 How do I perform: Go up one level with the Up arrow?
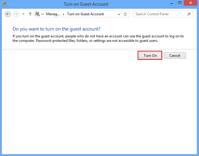coord(30,14)
